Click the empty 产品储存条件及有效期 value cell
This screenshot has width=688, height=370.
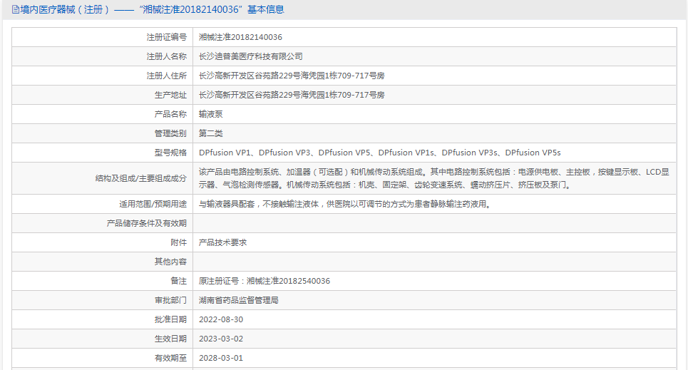433,223
